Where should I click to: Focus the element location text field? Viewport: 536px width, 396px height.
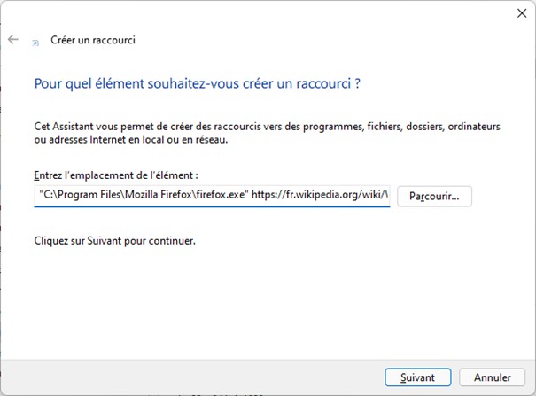point(212,195)
